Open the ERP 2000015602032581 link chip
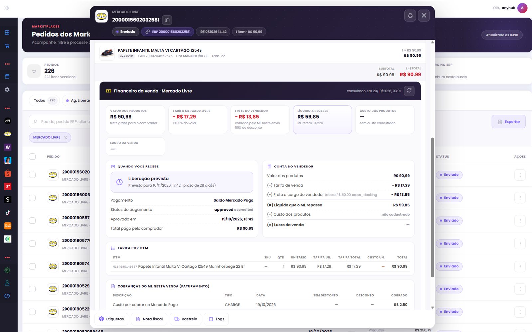Screen dimensions: 532x332 tap(168, 32)
